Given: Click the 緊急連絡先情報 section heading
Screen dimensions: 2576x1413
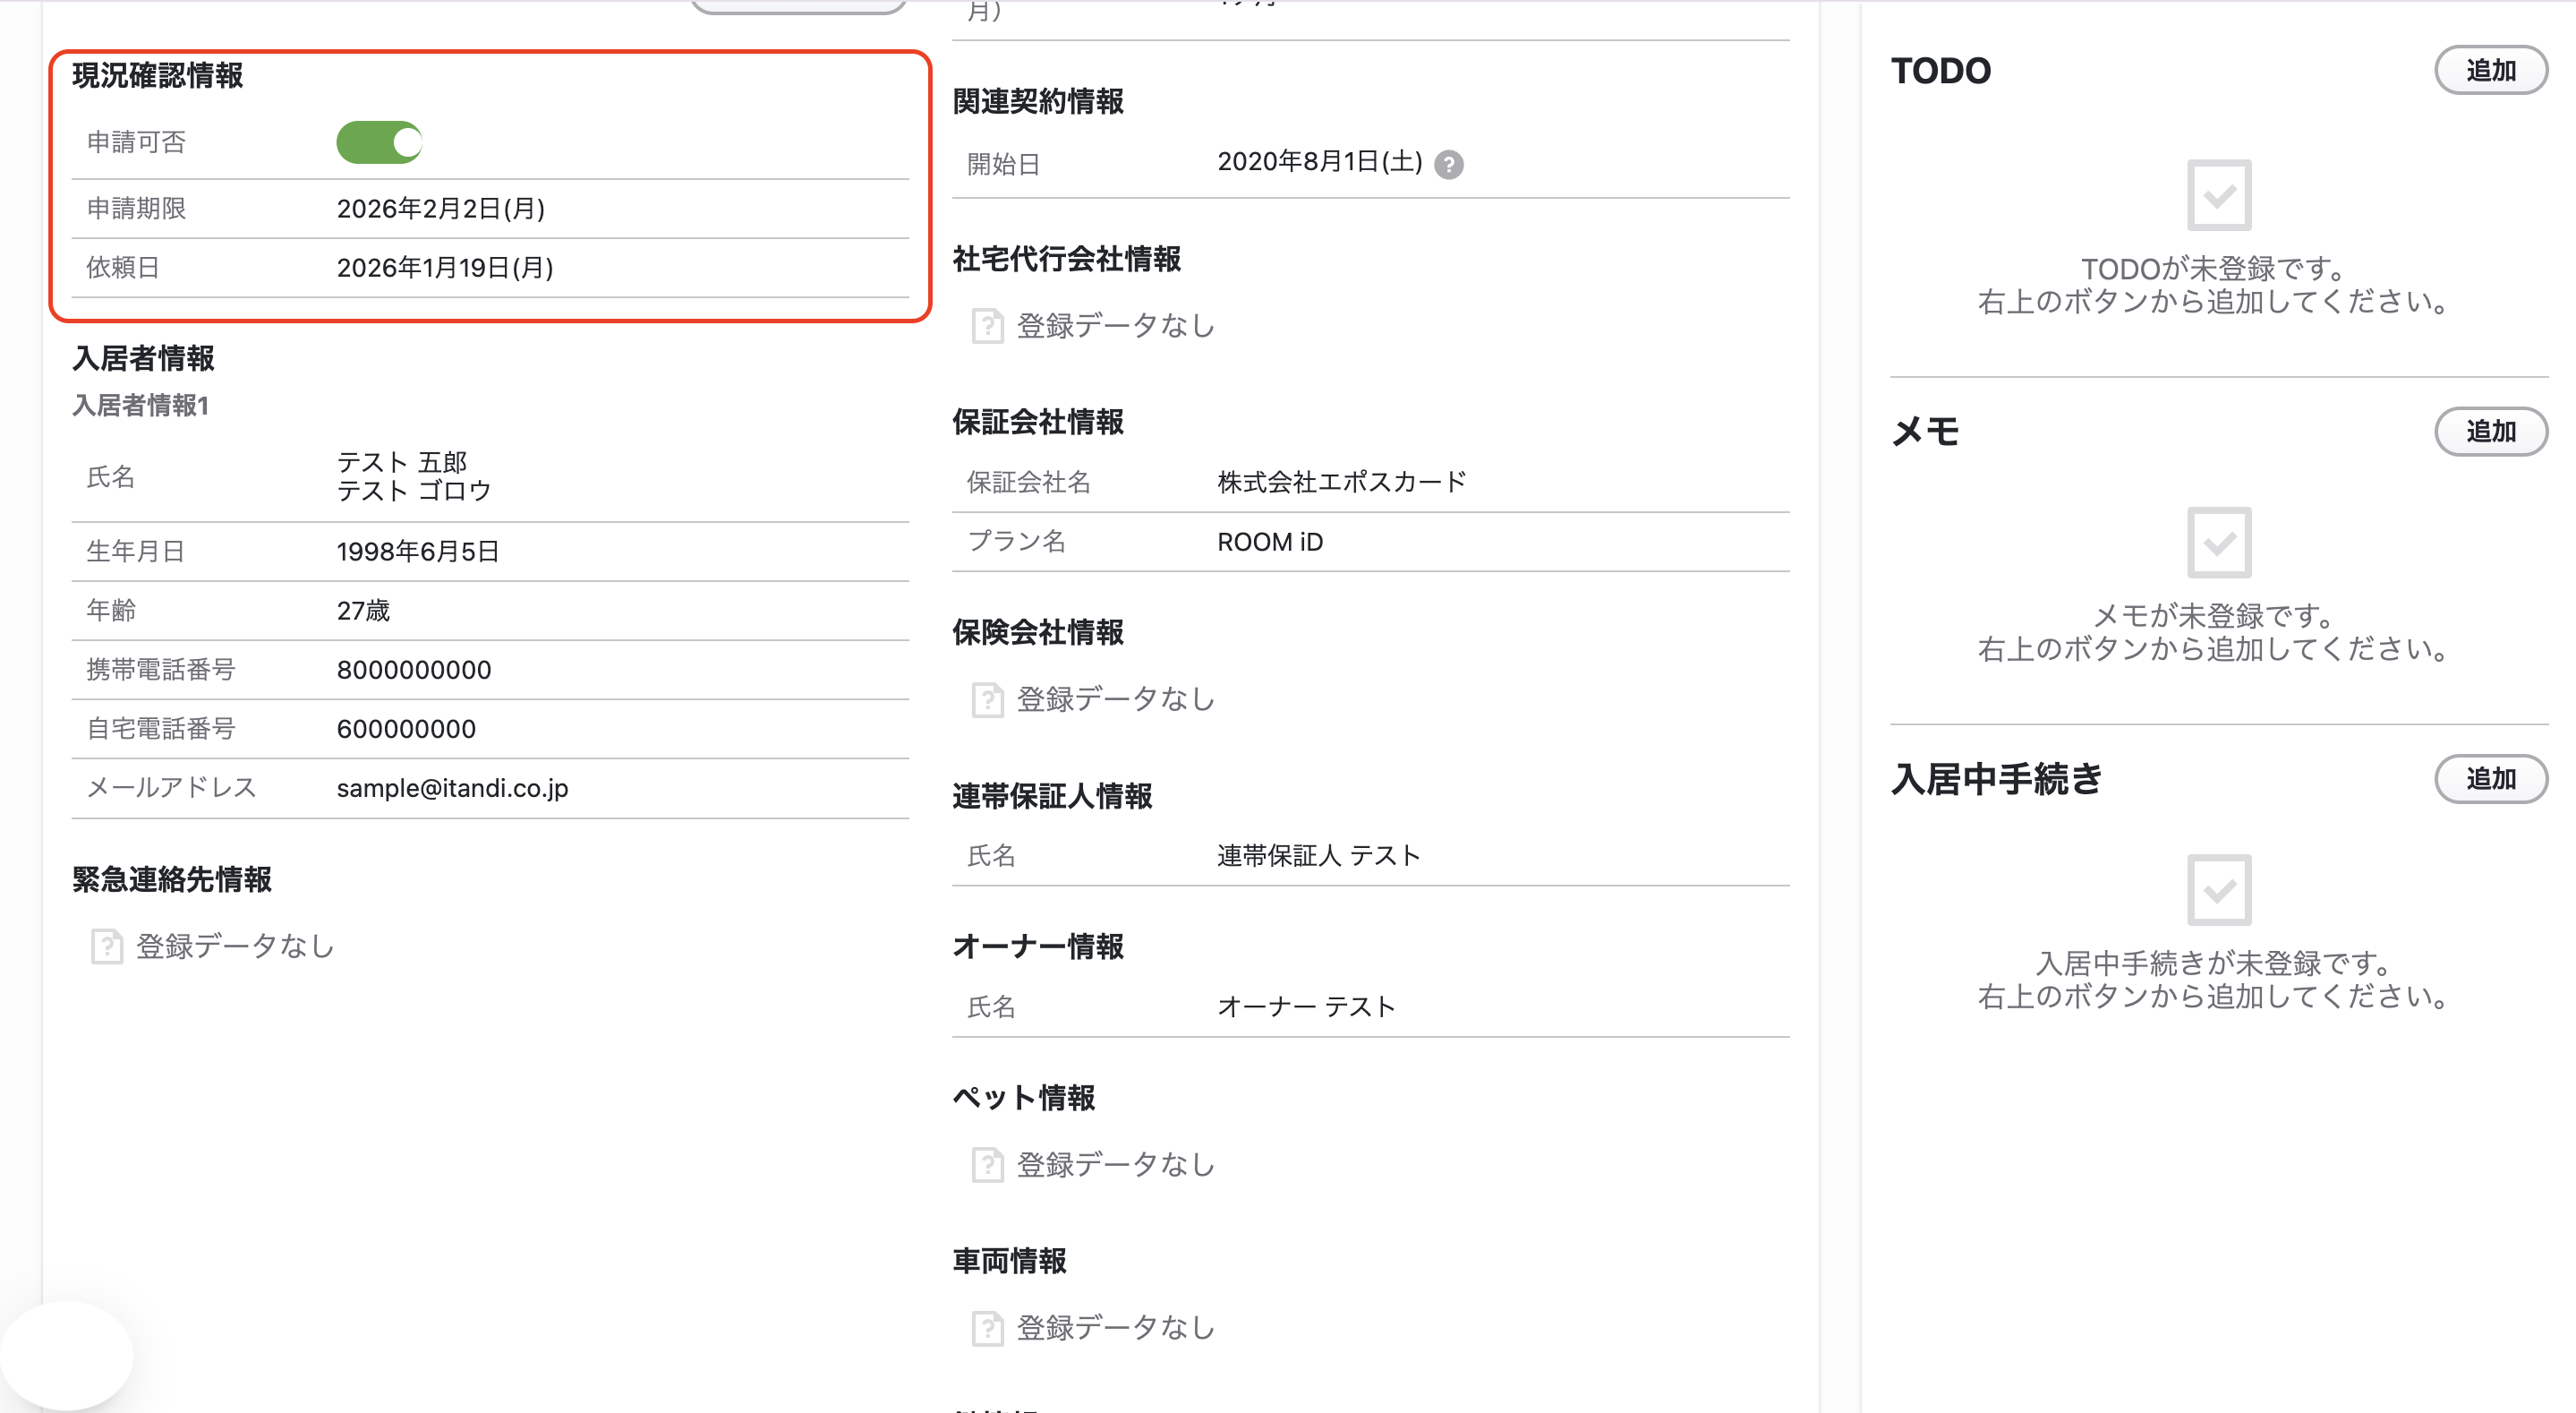Looking at the screenshot, I should pyautogui.click(x=171, y=879).
